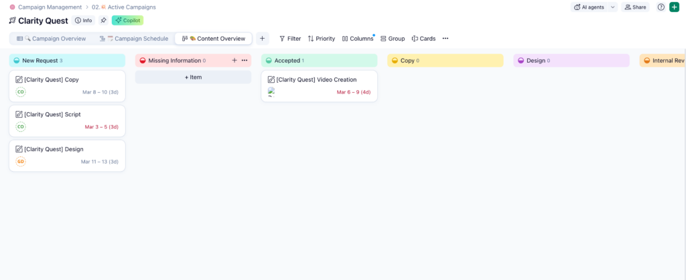The width and height of the screenshot is (686, 280).
Task: Switch to the Campaign Schedule tab
Action: click(x=134, y=39)
